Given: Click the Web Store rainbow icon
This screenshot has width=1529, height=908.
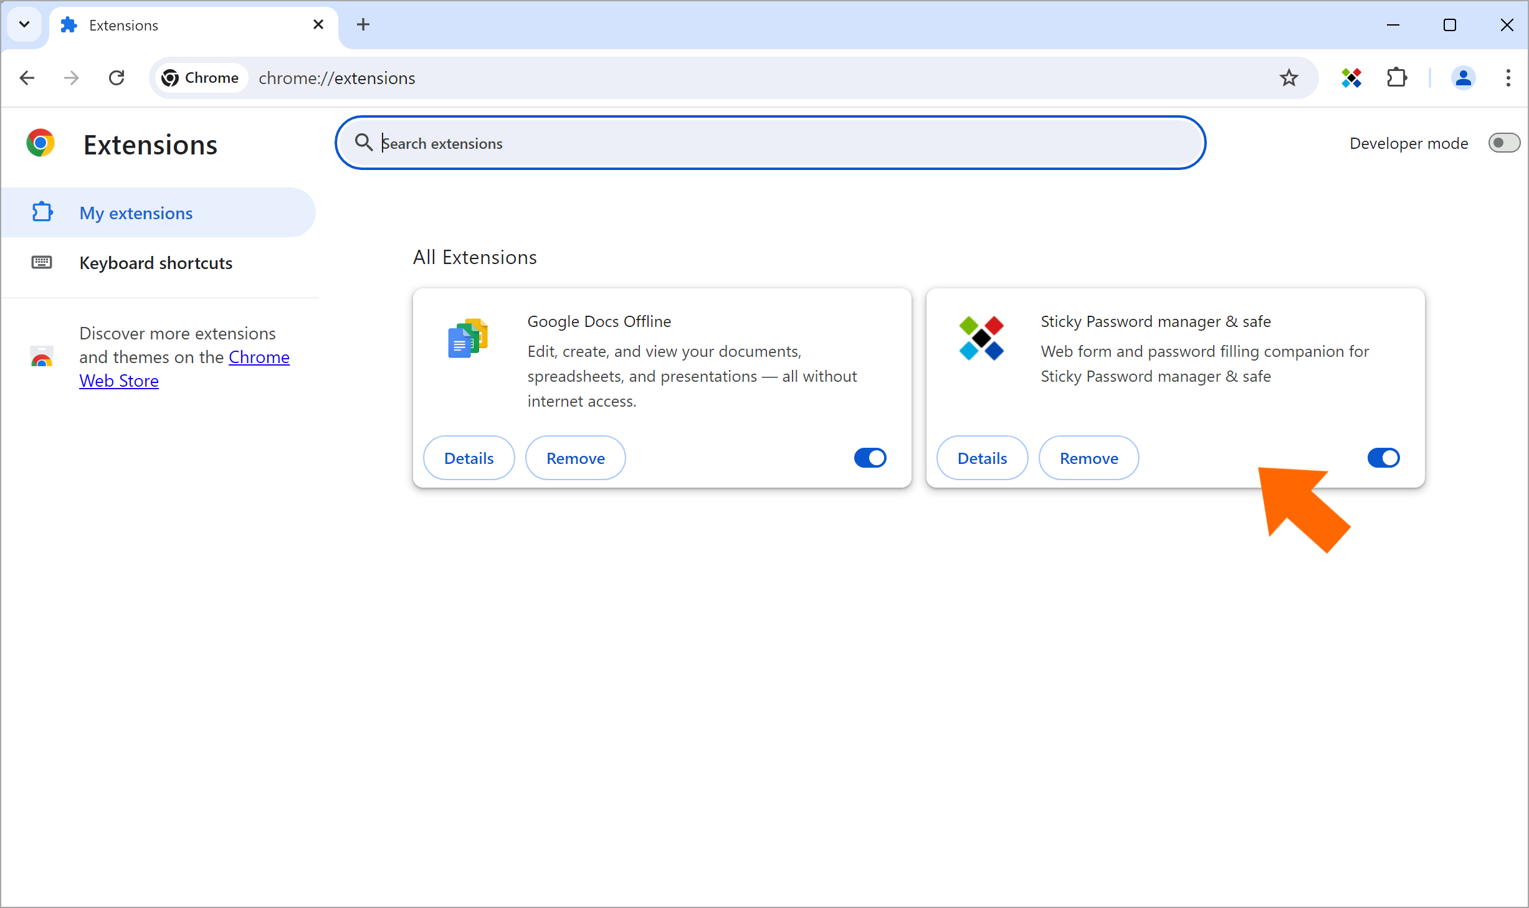Looking at the screenshot, I should tap(42, 357).
